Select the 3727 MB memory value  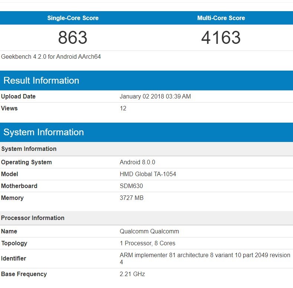pyautogui.click(x=132, y=198)
